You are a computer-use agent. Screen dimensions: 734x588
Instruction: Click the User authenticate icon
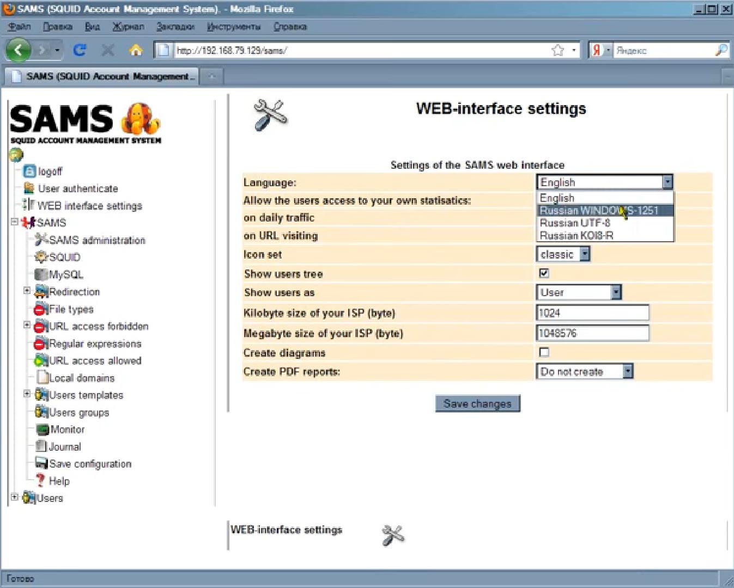(29, 188)
